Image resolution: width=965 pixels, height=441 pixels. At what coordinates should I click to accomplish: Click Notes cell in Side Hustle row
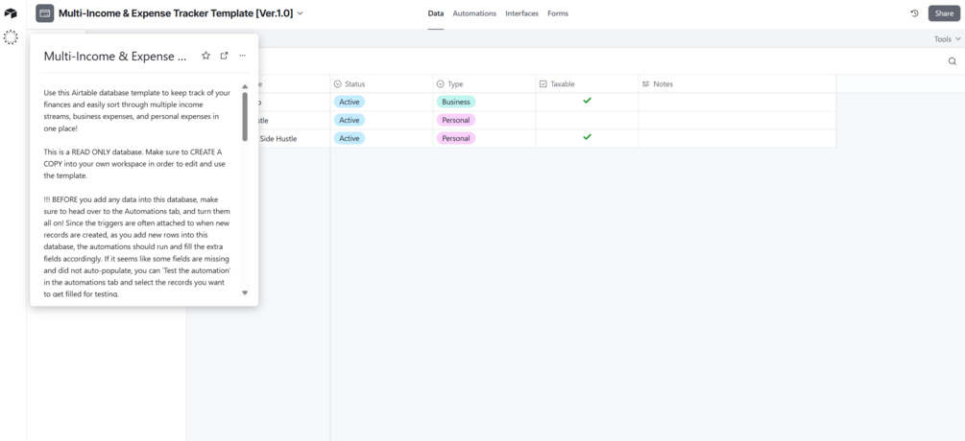737,138
